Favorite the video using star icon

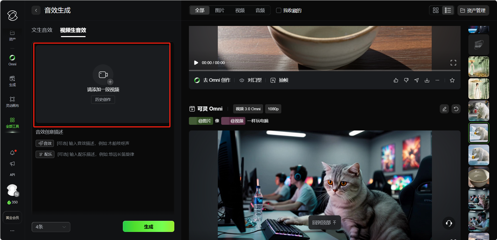pos(452,80)
